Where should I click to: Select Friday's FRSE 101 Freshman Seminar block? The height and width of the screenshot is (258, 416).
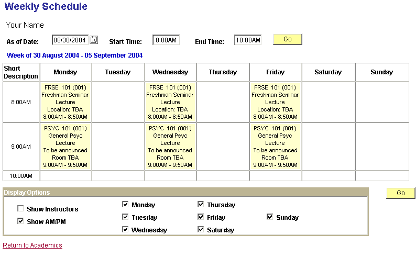click(275, 102)
